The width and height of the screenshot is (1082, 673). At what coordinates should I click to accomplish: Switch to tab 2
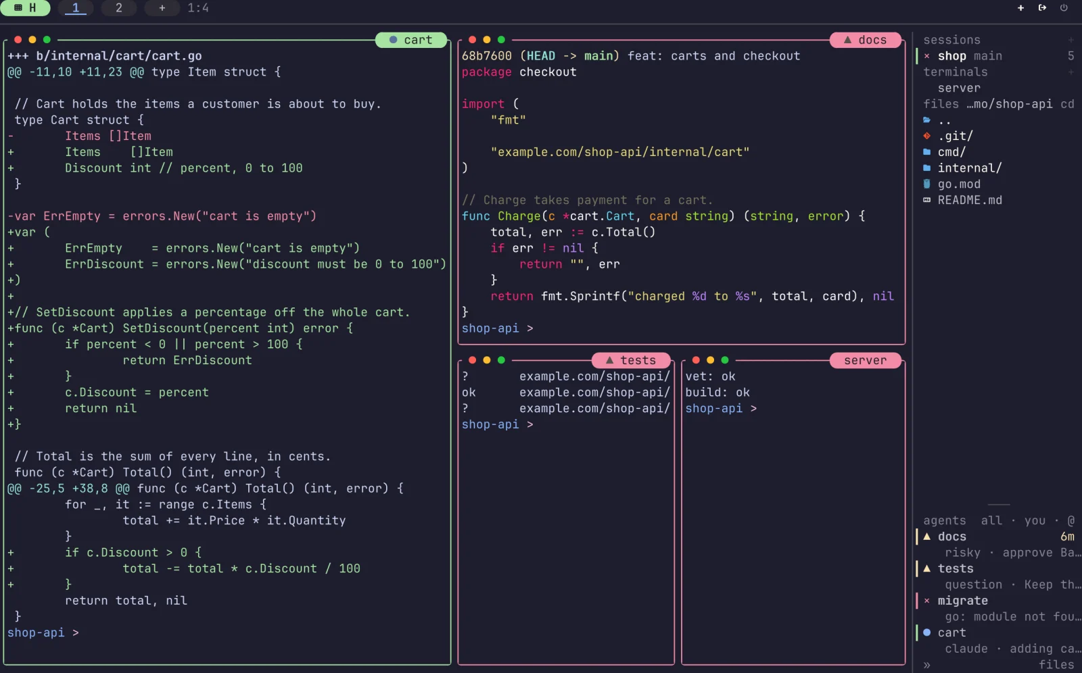click(119, 8)
